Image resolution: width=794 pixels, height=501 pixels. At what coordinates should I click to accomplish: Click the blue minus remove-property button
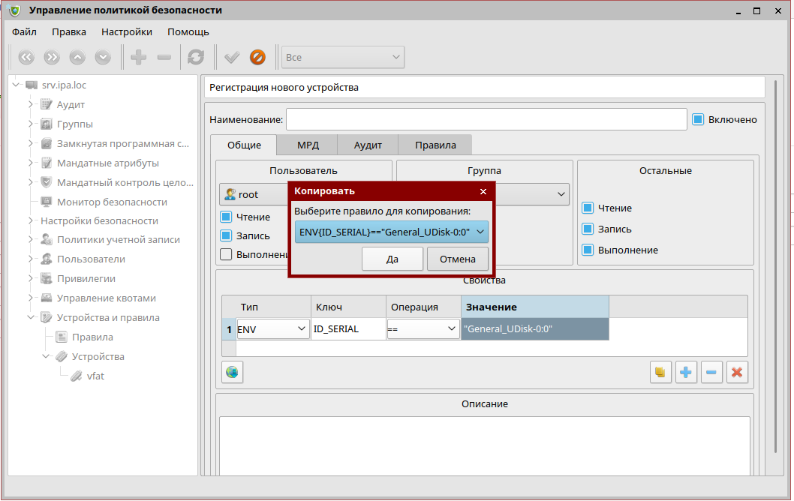(711, 372)
